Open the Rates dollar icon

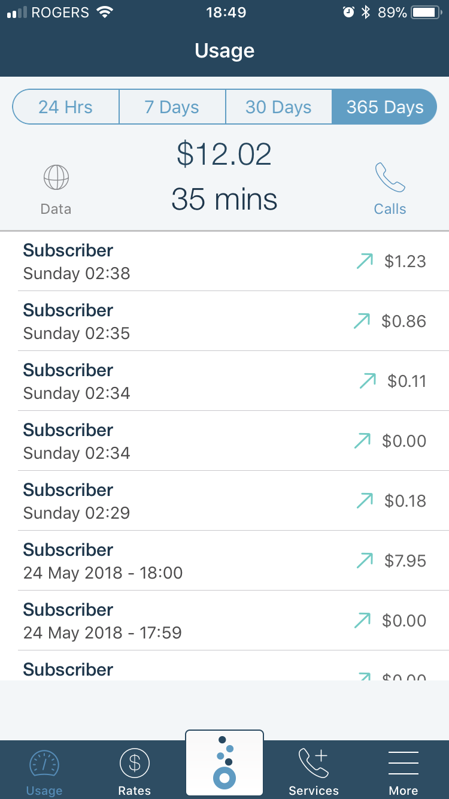point(135,764)
